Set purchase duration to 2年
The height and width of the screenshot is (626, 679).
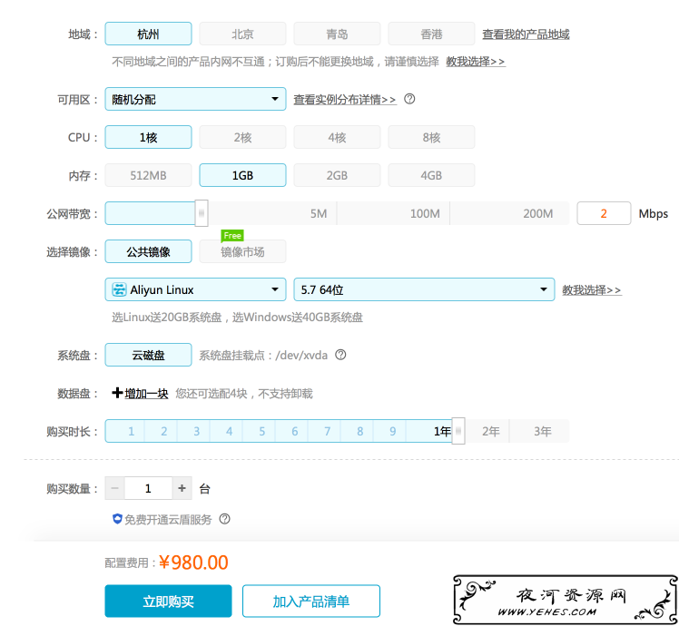coord(490,431)
